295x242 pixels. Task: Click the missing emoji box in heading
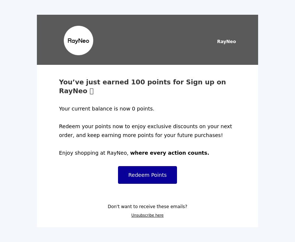click(x=91, y=91)
